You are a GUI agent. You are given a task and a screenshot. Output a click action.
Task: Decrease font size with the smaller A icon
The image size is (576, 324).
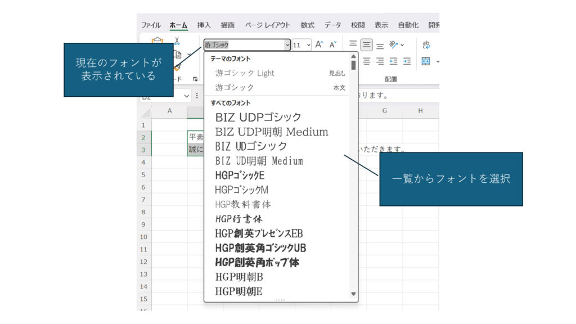(333, 45)
